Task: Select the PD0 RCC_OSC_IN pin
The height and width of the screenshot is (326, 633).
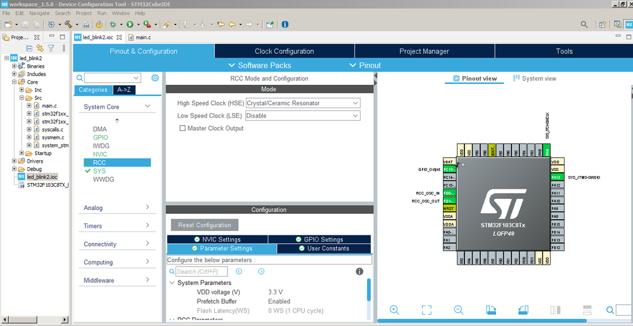Action: (x=450, y=193)
